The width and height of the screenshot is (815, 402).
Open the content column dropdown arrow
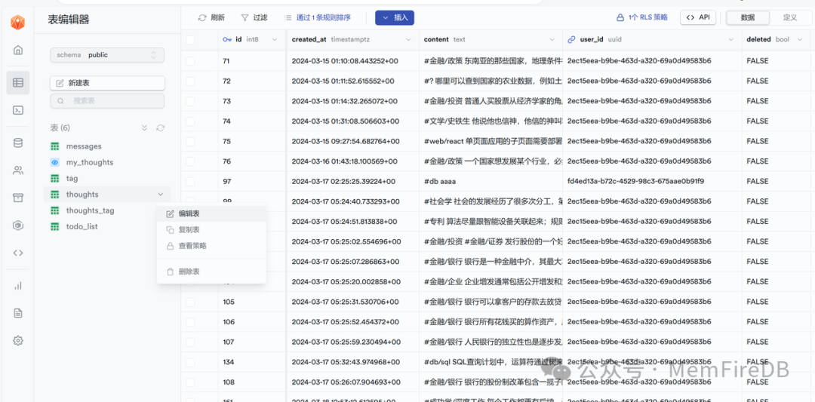click(x=552, y=39)
